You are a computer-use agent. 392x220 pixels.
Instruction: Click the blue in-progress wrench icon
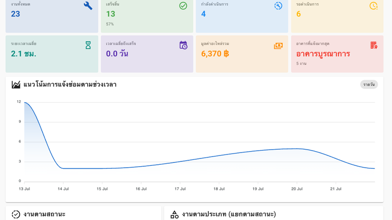[278, 5]
